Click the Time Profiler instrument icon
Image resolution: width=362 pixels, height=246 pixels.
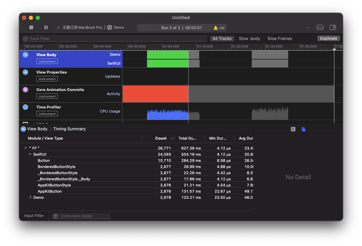point(25,107)
